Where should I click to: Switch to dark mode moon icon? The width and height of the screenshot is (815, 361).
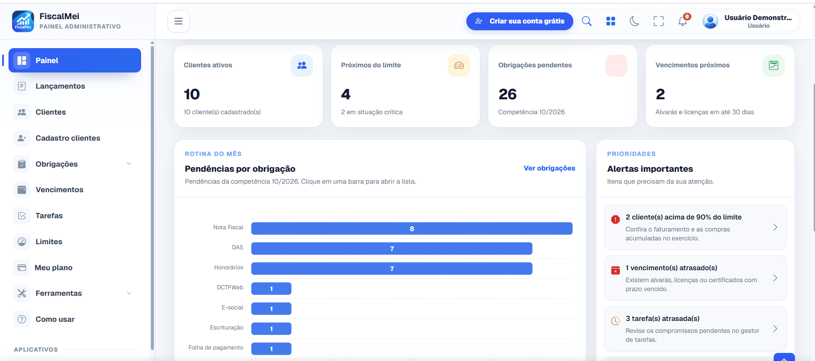click(x=634, y=21)
